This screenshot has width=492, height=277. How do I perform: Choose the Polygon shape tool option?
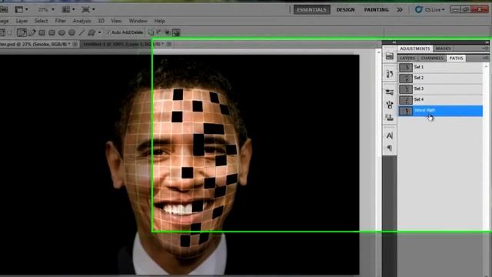coord(71,32)
